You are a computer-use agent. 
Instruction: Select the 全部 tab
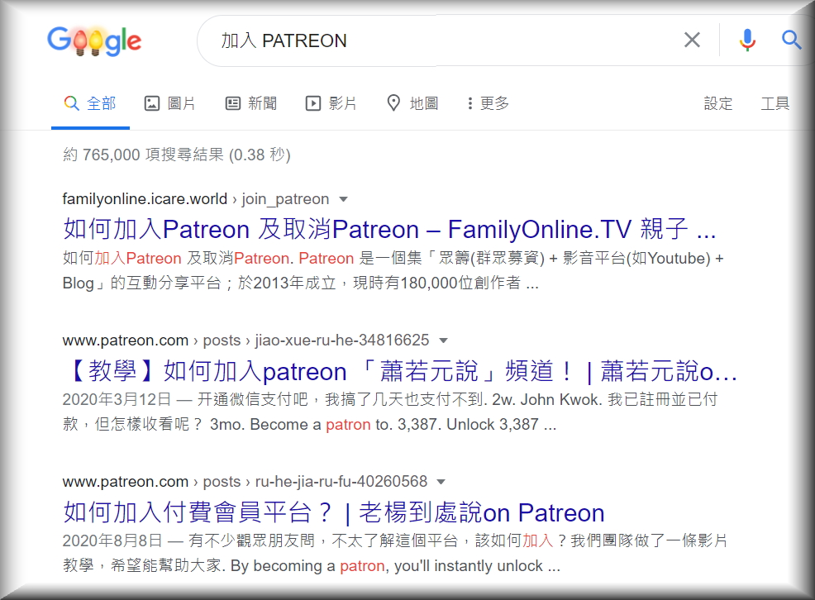(x=90, y=103)
